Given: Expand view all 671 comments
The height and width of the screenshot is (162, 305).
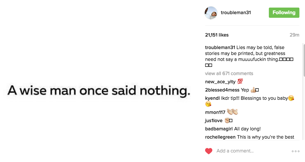Looking at the screenshot, I should point(229,73).
